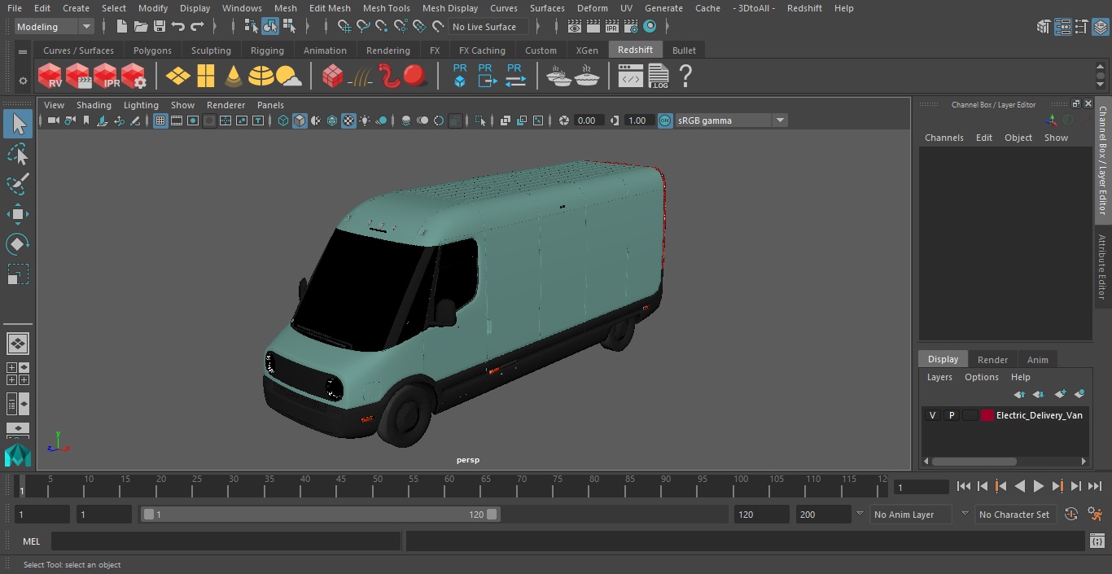Open the Redshift script editor code icon
This screenshot has height=574, width=1112.
tap(631, 77)
